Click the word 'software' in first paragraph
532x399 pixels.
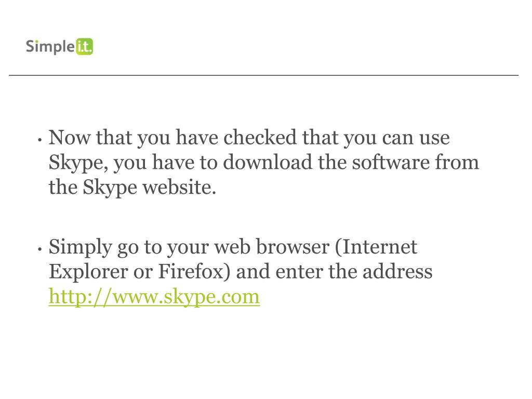pyautogui.click(x=391, y=162)
